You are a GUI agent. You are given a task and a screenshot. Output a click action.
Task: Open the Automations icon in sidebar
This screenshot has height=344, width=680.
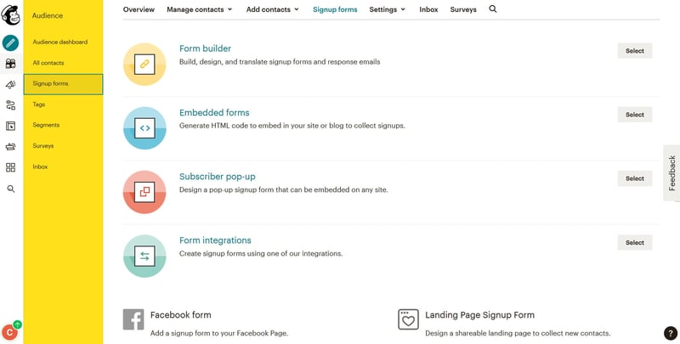pos(11,105)
